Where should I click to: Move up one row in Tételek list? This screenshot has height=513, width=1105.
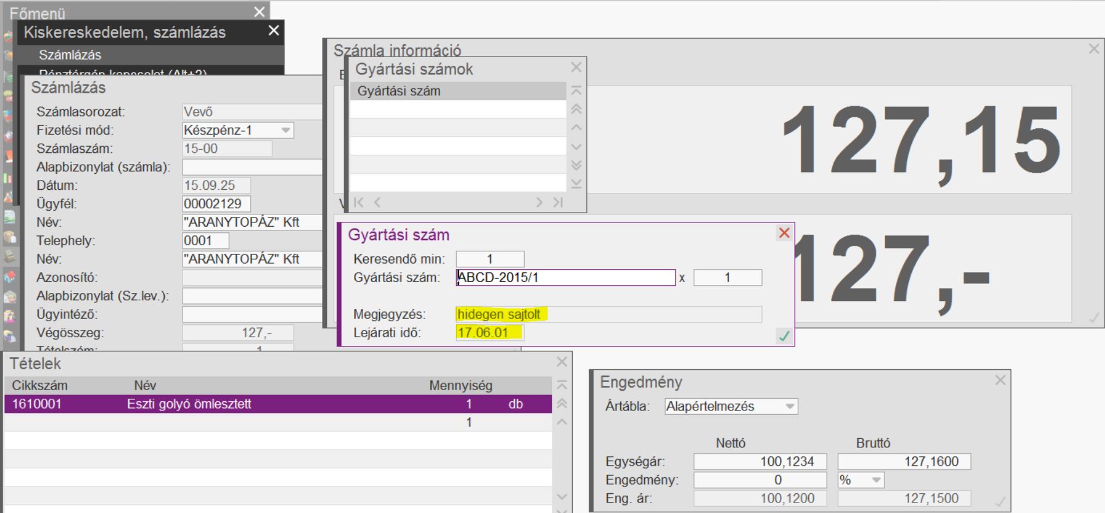click(x=561, y=422)
